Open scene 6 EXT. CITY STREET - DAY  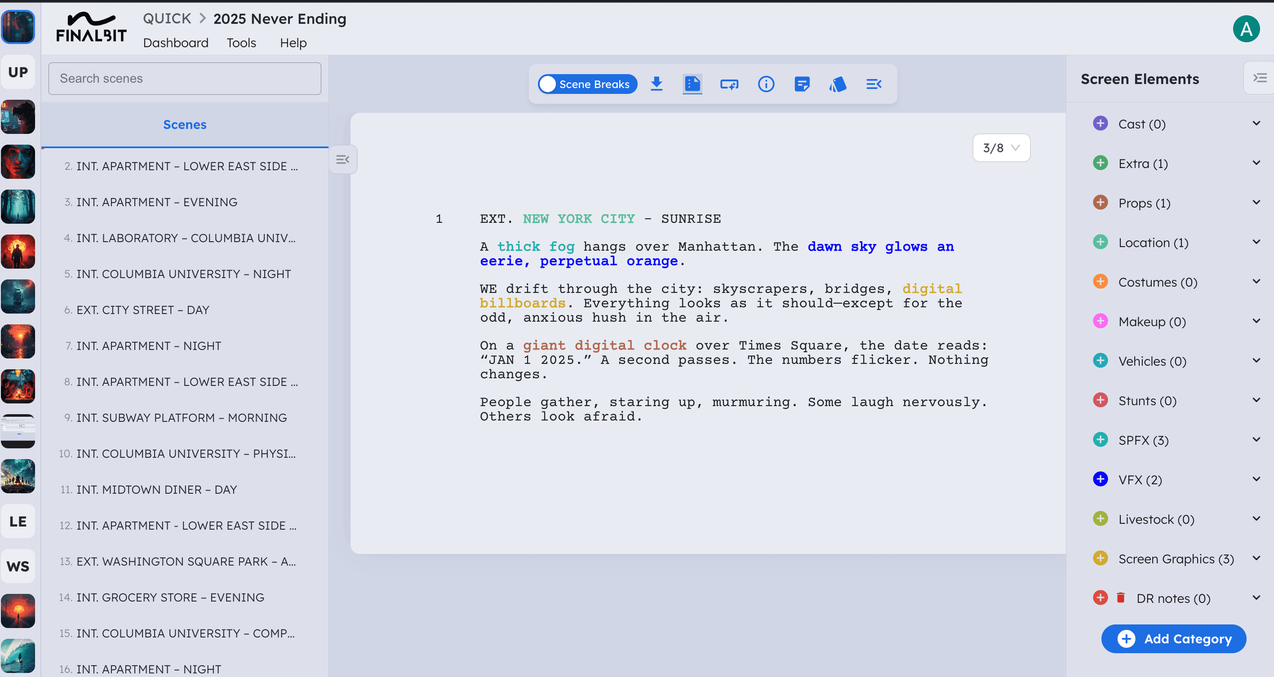pos(142,310)
